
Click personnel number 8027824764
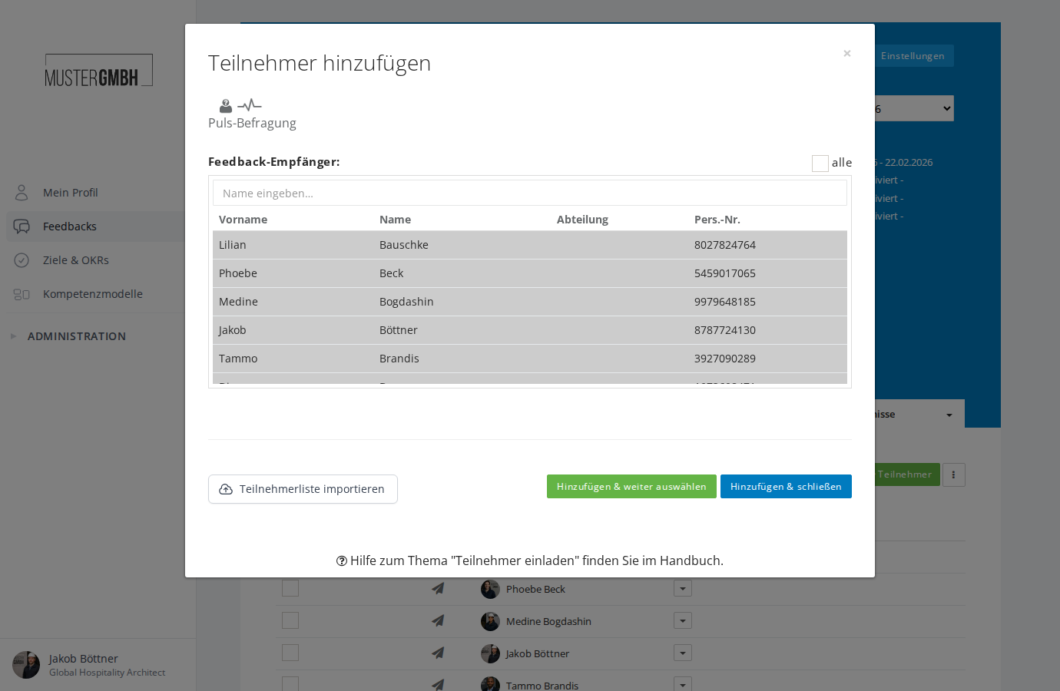click(725, 245)
